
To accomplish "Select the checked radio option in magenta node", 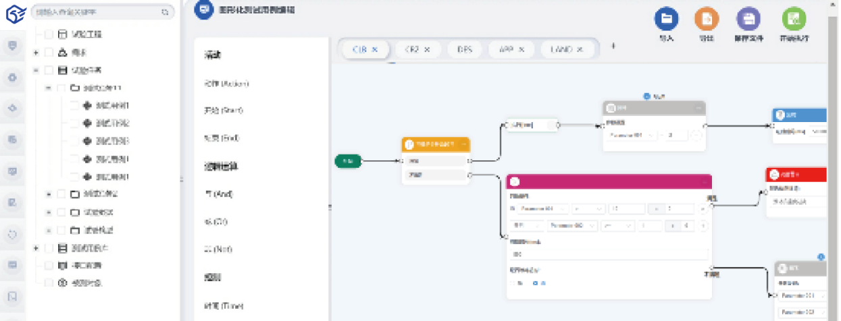I will coord(536,283).
